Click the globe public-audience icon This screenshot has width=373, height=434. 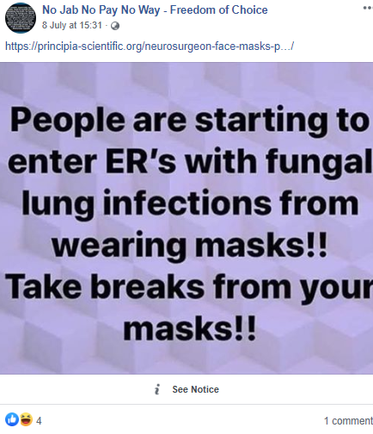point(115,26)
